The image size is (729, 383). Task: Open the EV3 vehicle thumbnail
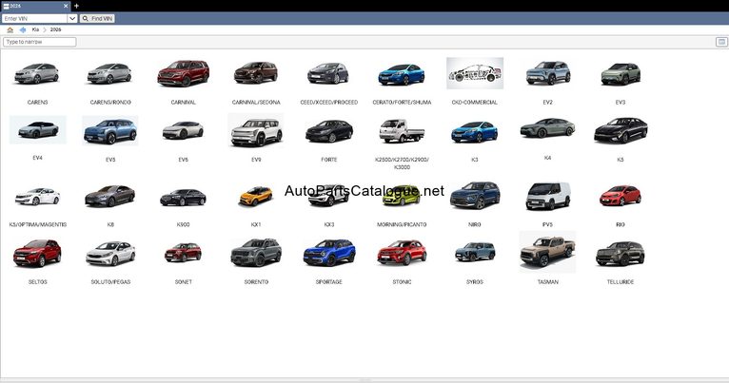621,73
